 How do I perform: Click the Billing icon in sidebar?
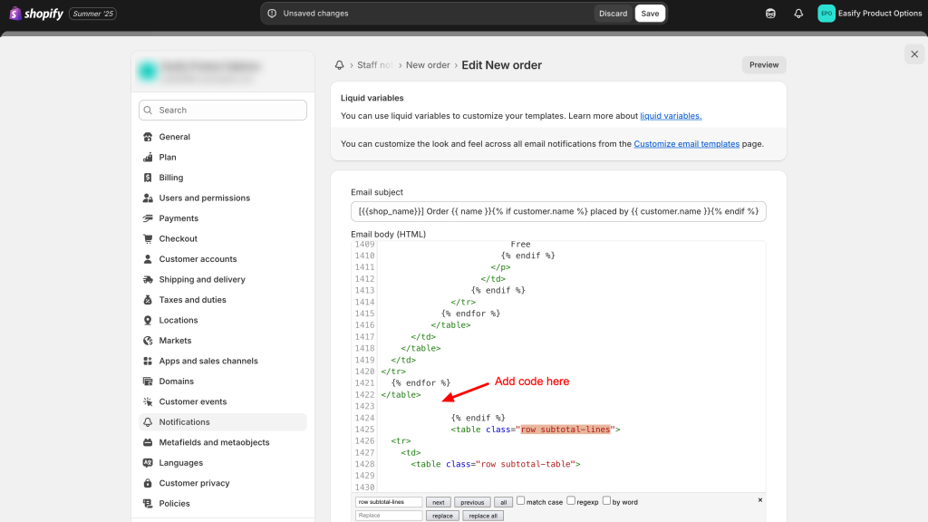pos(148,178)
